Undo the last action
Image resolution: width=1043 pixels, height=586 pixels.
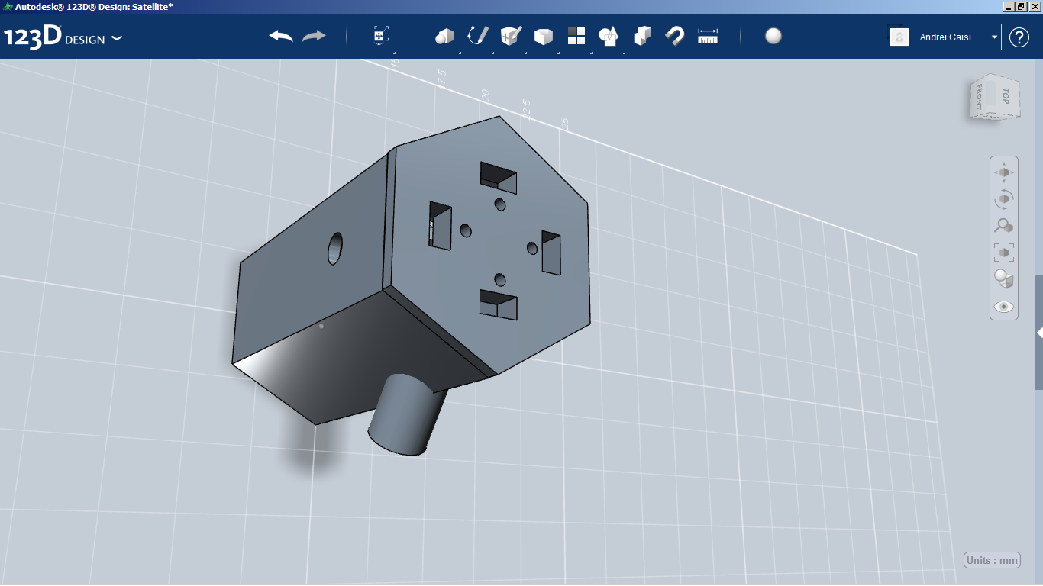pyautogui.click(x=281, y=36)
